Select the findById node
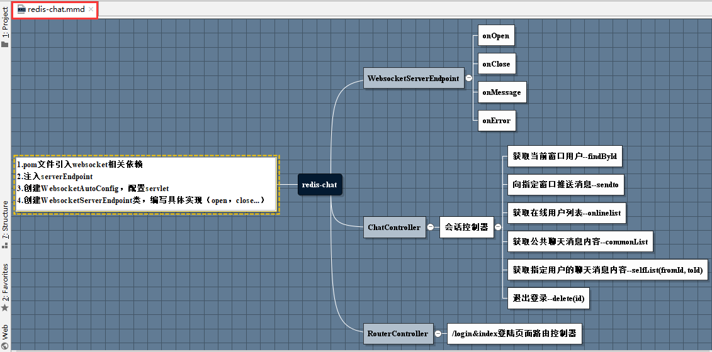The height and width of the screenshot is (352, 712). (564, 157)
